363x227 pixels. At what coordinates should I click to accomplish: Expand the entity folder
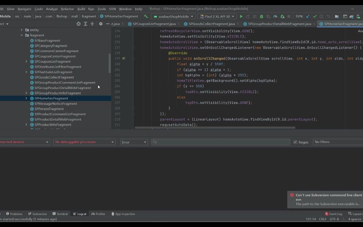pyautogui.click(x=21, y=30)
